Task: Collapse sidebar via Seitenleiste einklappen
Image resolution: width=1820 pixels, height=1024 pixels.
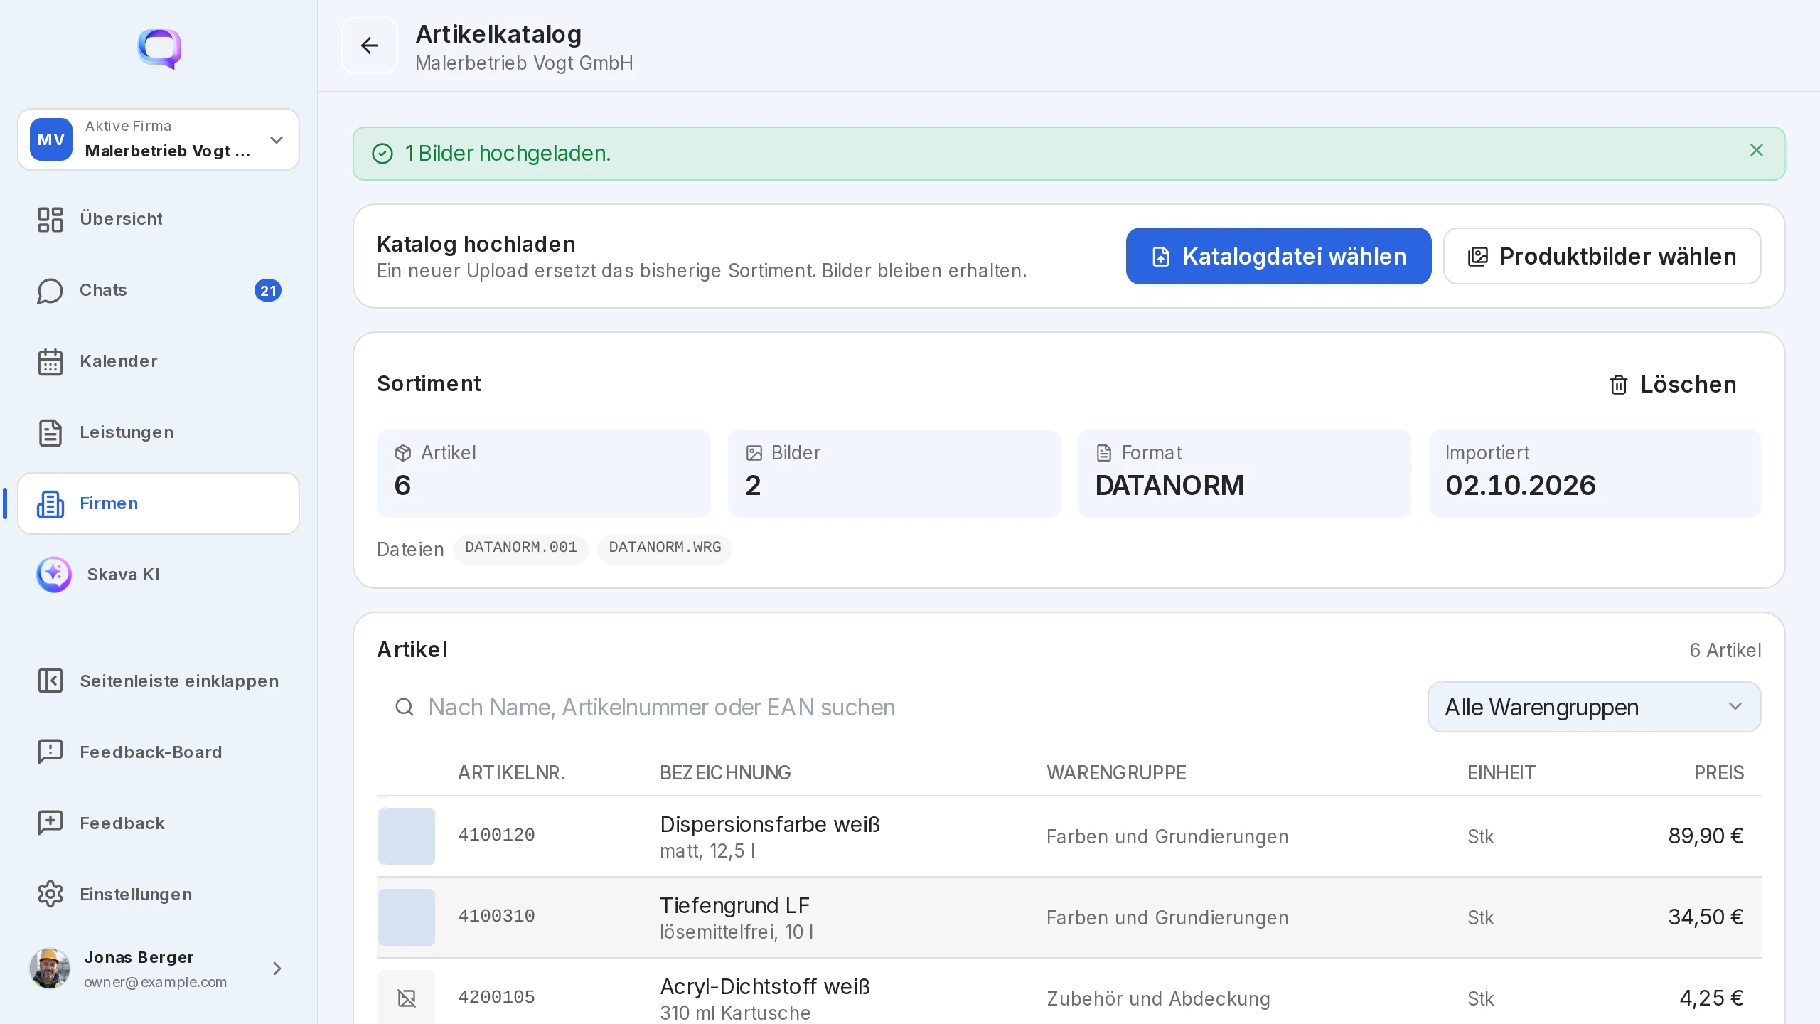Action: pos(159,681)
